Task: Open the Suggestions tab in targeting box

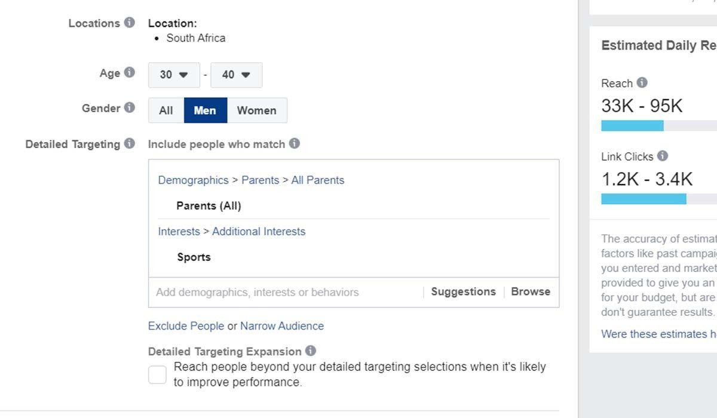Action: click(463, 292)
